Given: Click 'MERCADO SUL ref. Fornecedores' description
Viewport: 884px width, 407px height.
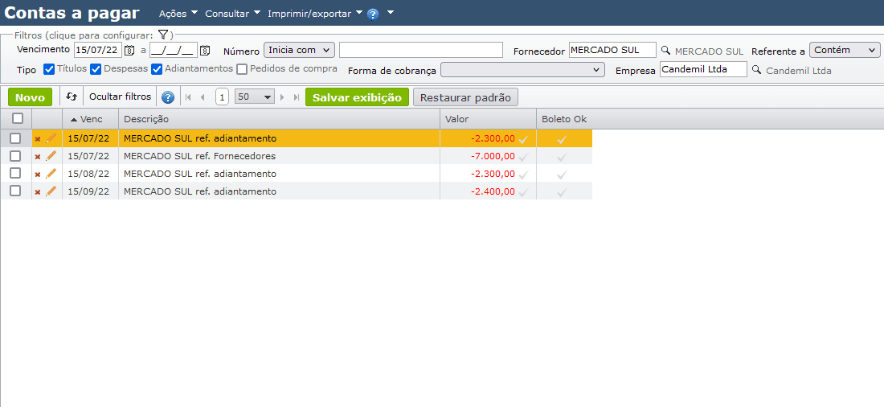Looking at the screenshot, I should click(199, 156).
